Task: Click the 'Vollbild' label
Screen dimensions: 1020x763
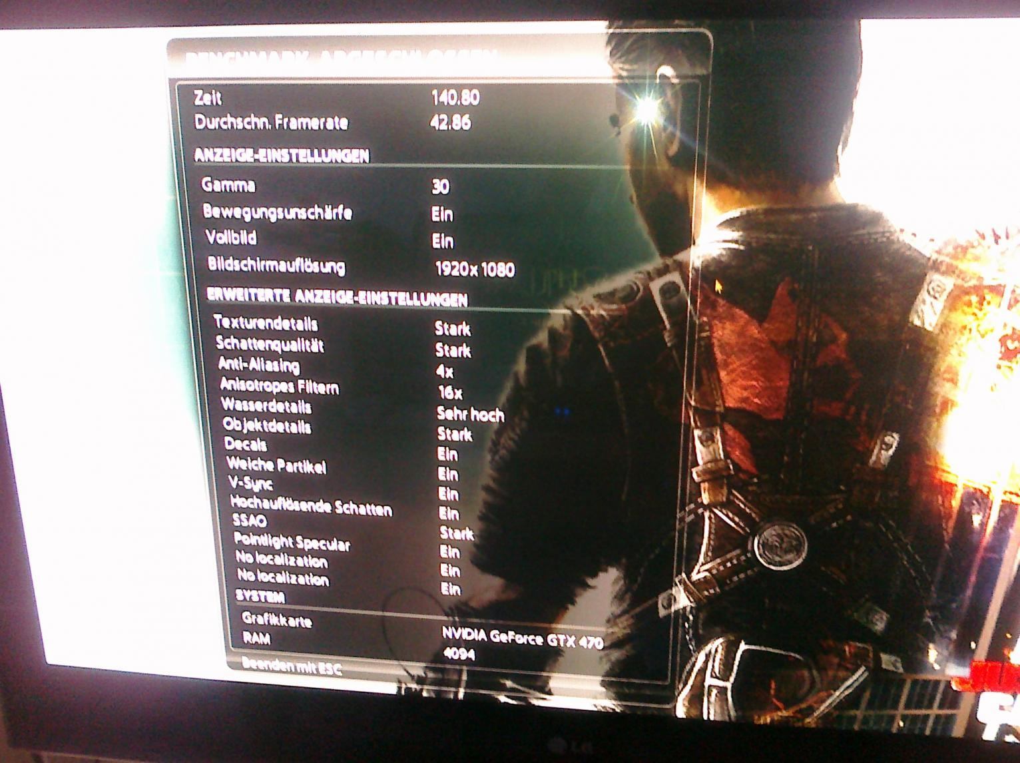Action: point(231,238)
